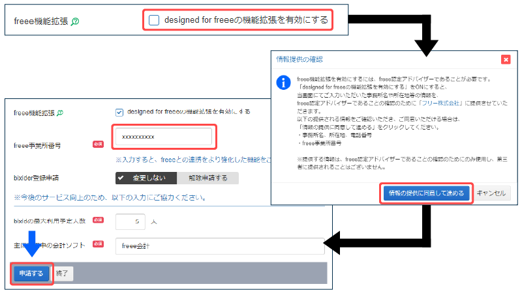Uncheck the checked designed for freee checkbox
522x295 pixels.
point(119,112)
